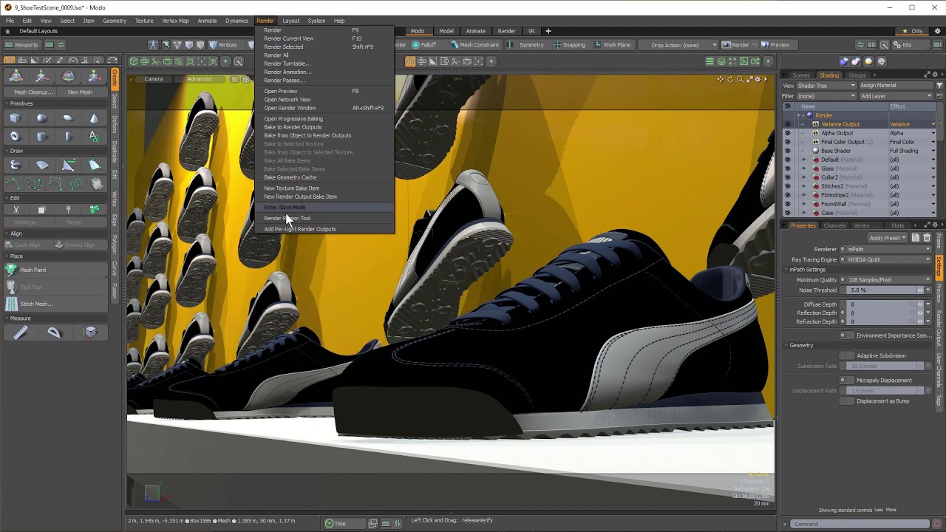Open the Apply Preset dropdown
946x532 pixels.
coord(887,238)
